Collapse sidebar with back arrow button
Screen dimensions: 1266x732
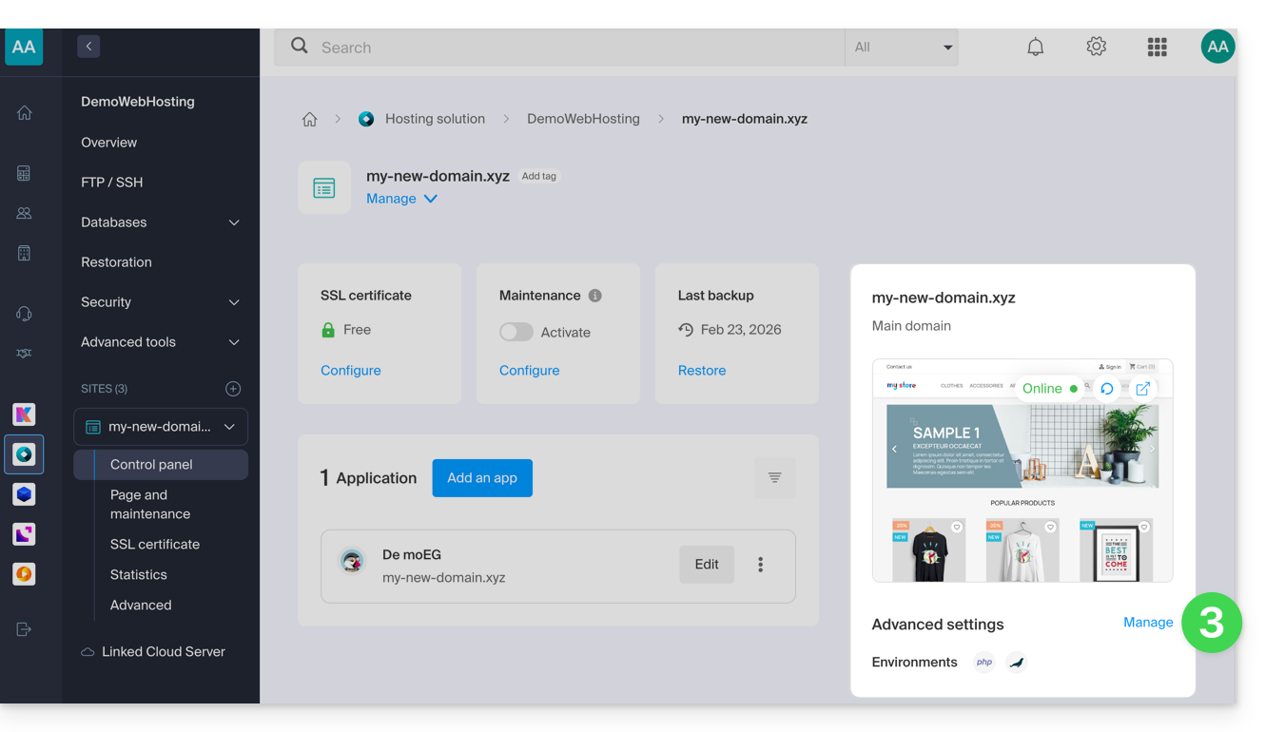(88, 46)
